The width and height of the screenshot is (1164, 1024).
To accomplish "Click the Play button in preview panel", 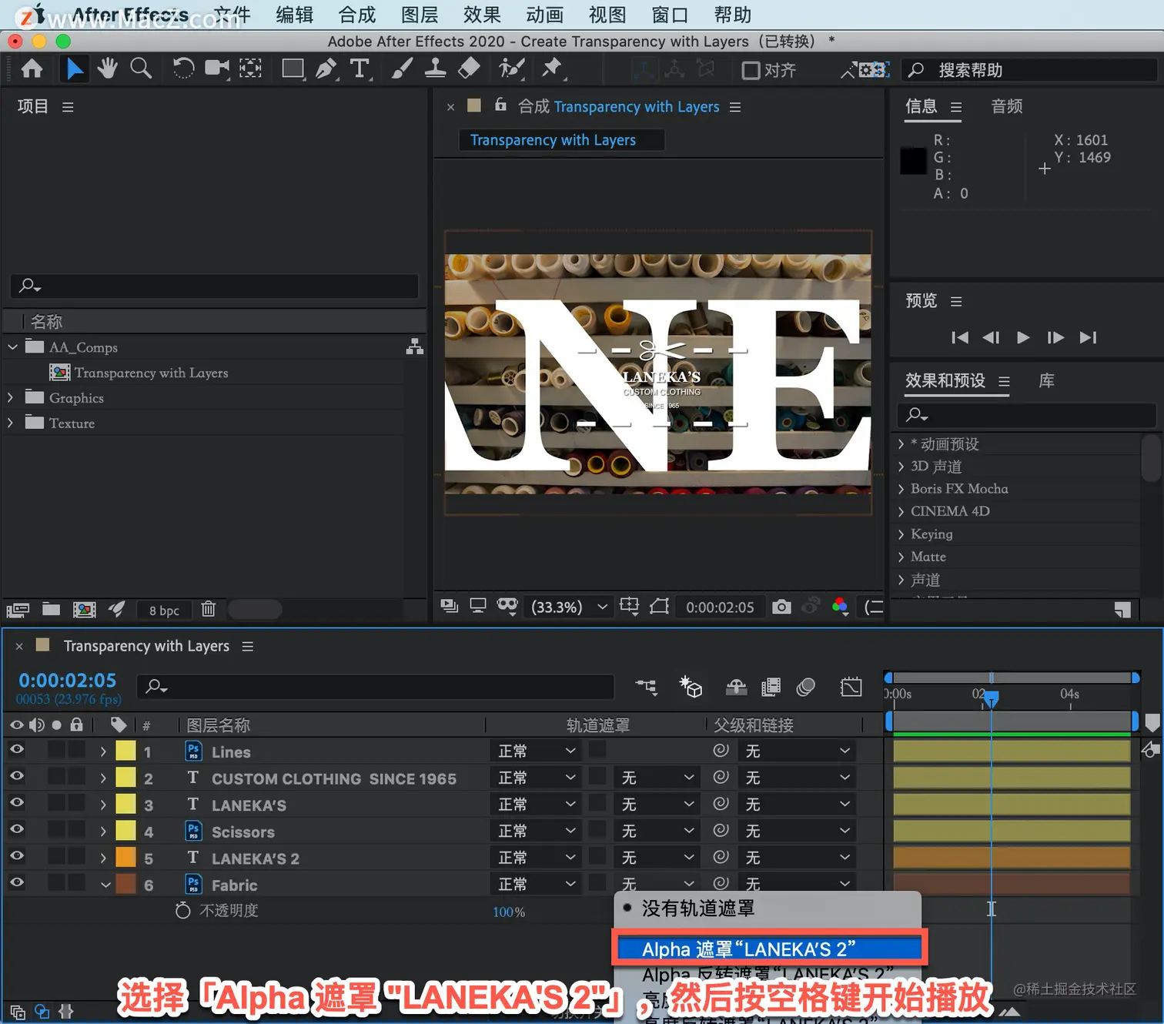I will (1023, 337).
